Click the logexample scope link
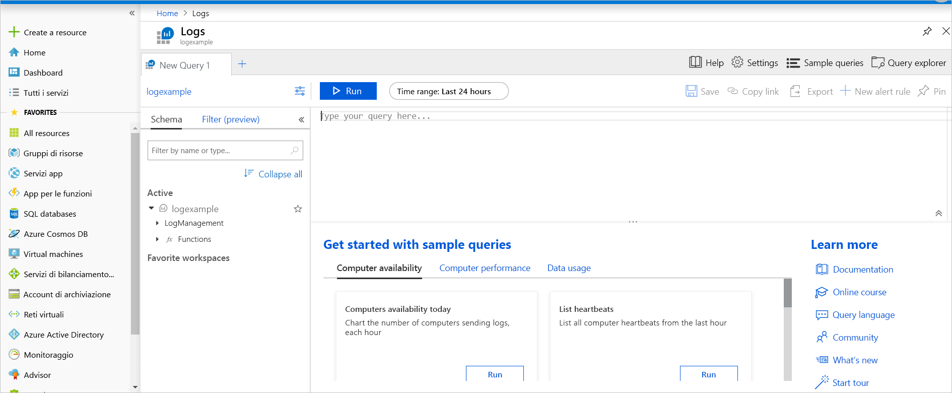The image size is (952, 393). click(x=169, y=92)
